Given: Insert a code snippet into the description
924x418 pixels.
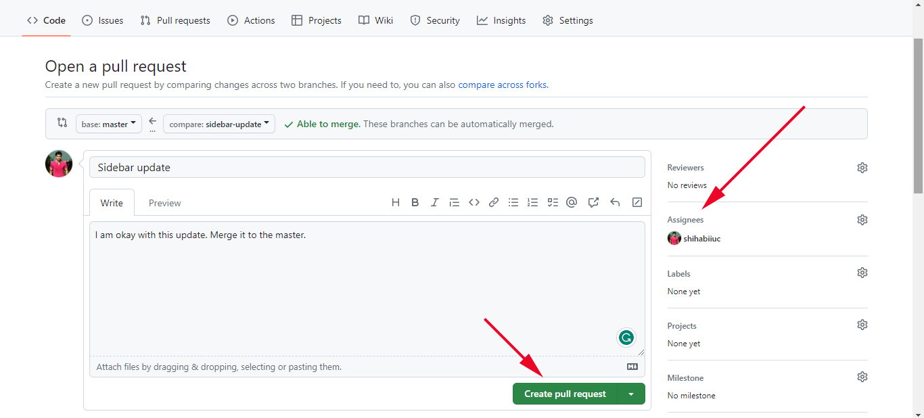Looking at the screenshot, I should tap(473, 202).
